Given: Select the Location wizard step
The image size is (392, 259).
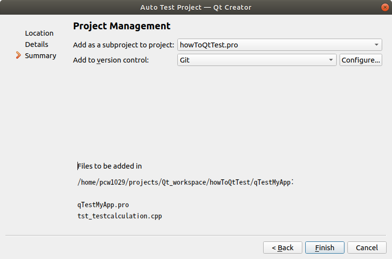Looking at the screenshot, I should (39, 33).
